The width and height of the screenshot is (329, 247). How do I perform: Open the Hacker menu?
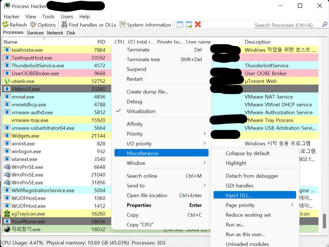pyautogui.click(x=12, y=16)
